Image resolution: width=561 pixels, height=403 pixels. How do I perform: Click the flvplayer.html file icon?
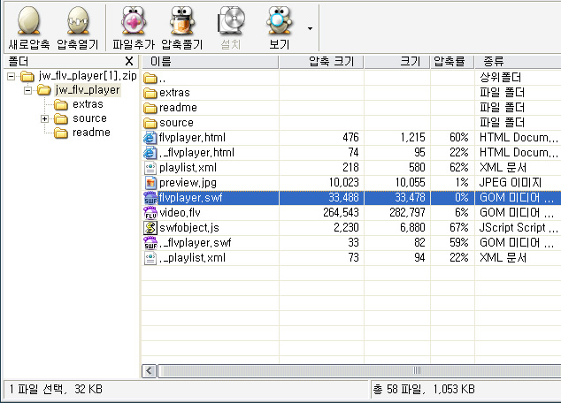pyautogui.click(x=150, y=138)
